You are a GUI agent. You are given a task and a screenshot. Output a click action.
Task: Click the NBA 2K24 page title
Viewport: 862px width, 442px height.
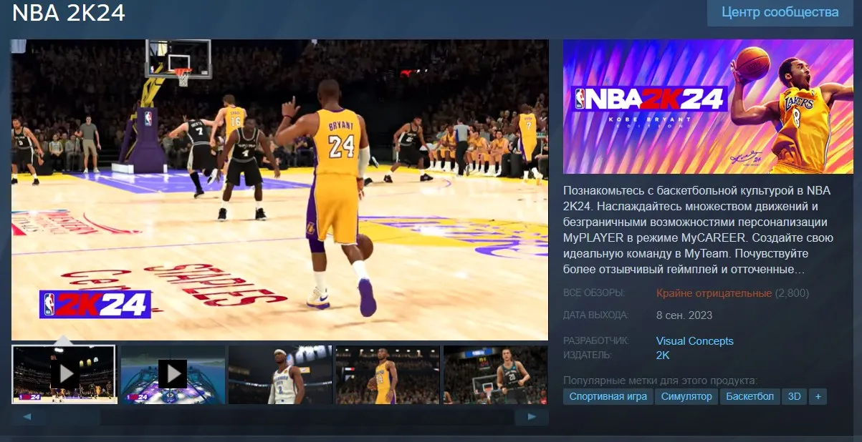[69, 13]
